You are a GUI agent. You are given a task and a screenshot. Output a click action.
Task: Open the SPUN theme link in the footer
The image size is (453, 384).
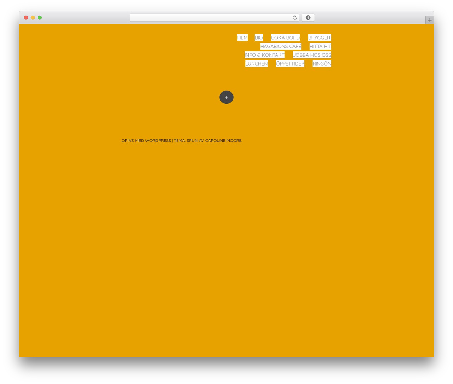tap(192, 141)
